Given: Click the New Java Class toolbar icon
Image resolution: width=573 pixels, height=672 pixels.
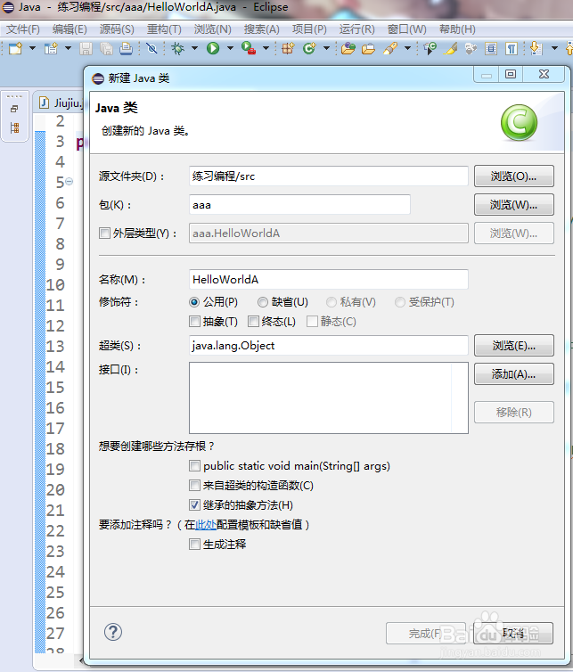Looking at the screenshot, I should [x=309, y=48].
